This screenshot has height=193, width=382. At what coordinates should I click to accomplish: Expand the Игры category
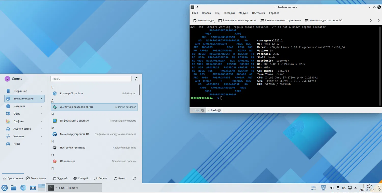(x=24, y=144)
